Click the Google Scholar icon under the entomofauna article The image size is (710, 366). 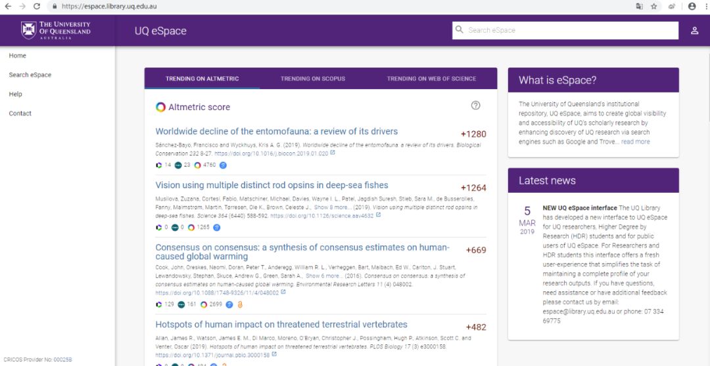click(x=224, y=165)
